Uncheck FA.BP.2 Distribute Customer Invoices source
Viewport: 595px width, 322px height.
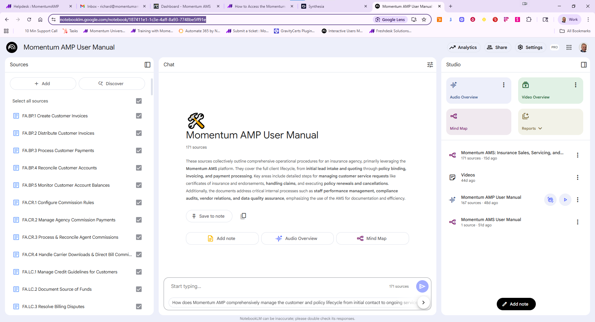tap(139, 133)
